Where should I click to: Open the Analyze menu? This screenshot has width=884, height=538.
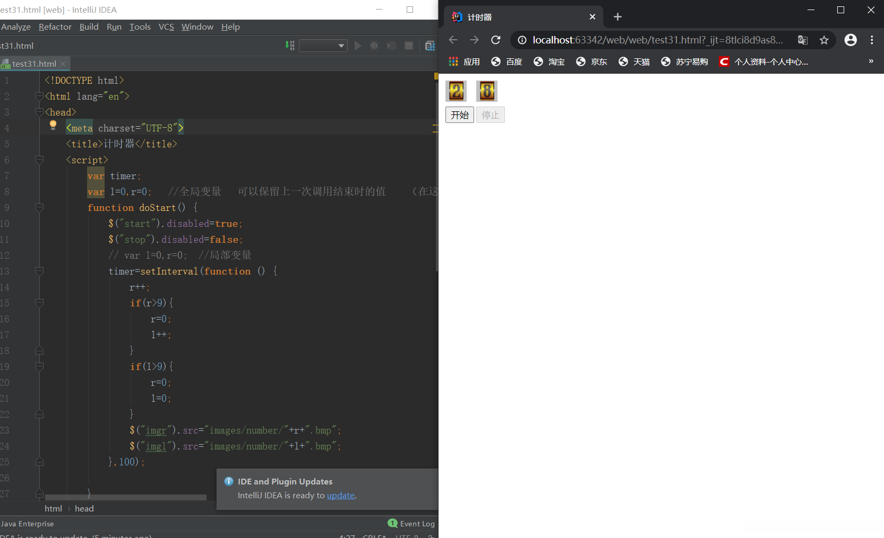(x=16, y=27)
